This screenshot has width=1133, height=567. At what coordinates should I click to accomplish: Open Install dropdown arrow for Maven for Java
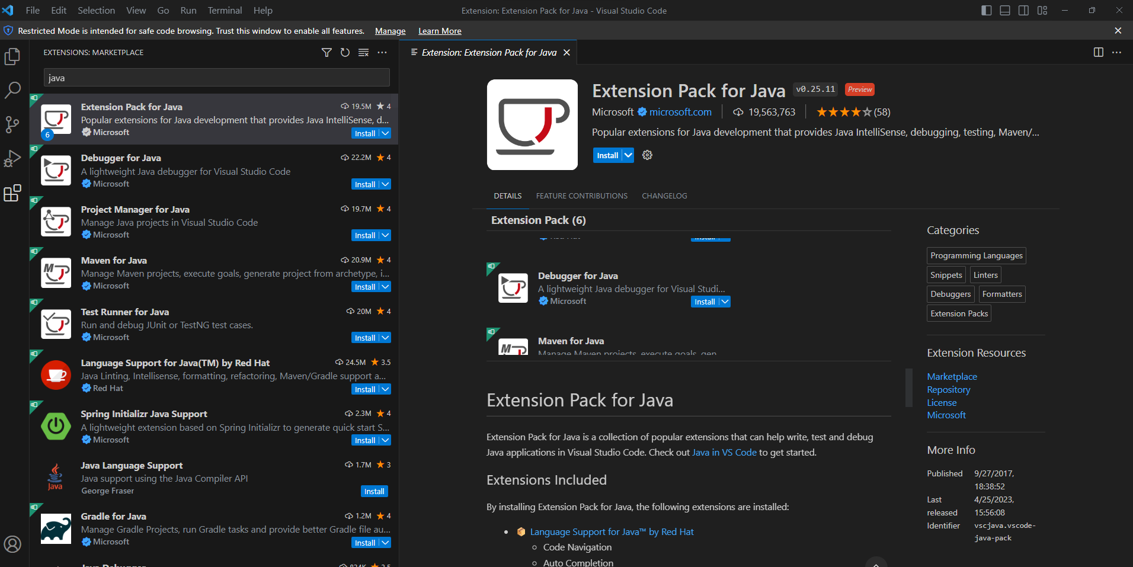coord(385,287)
